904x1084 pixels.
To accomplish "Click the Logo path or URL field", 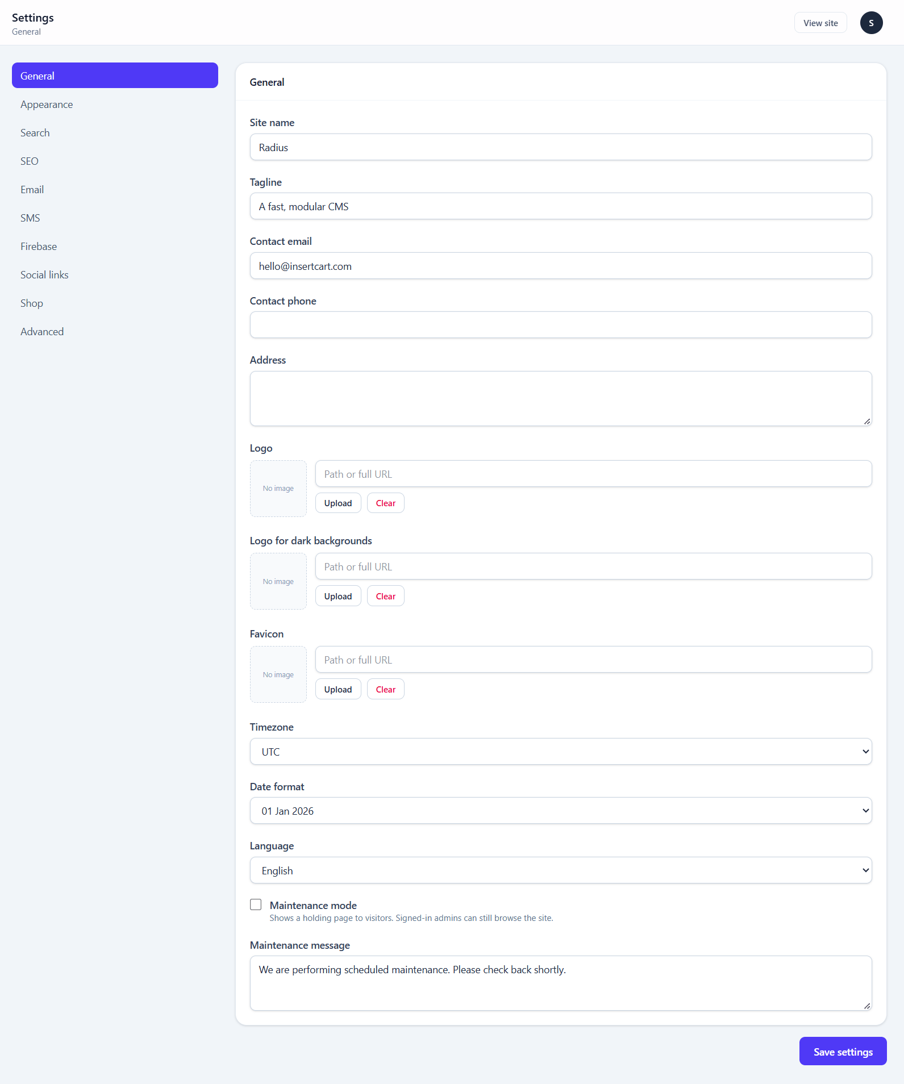I will 593,474.
